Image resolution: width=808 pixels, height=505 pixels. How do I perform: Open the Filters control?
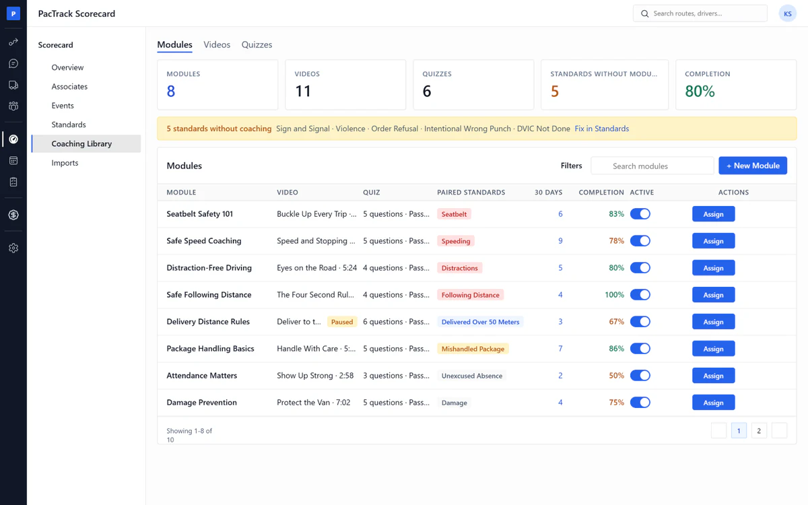click(x=571, y=166)
